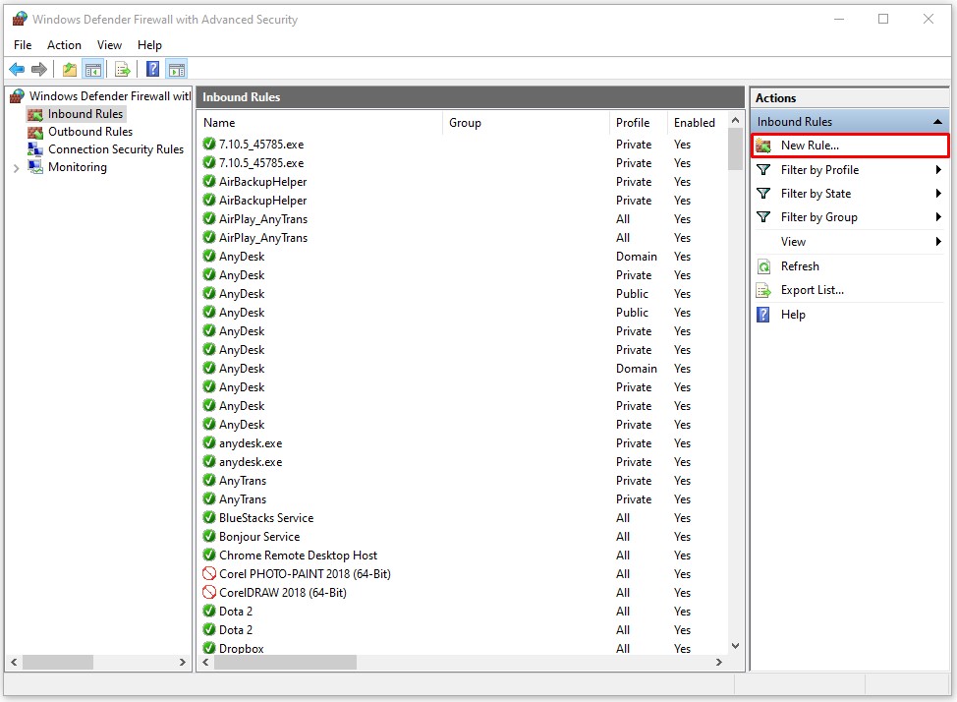The width and height of the screenshot is (957, 702).
Task: Click Export List... action
Action: click(x=813, y=290)
